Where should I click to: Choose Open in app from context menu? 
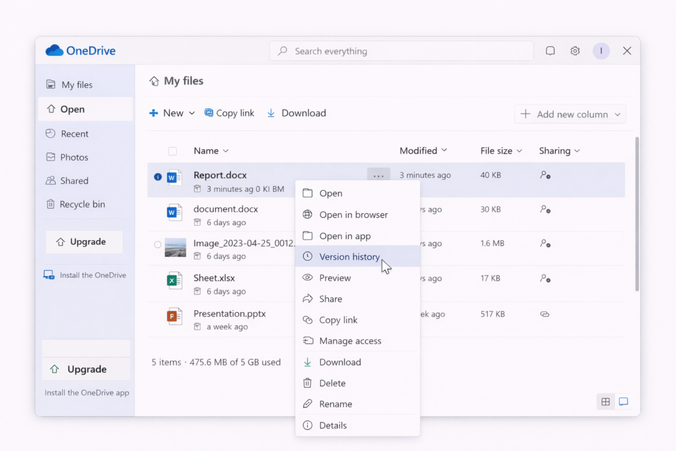(x=357, y=236)
